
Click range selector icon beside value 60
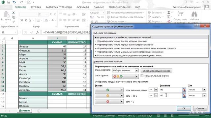pyautogui.click(x=184, y=96)
